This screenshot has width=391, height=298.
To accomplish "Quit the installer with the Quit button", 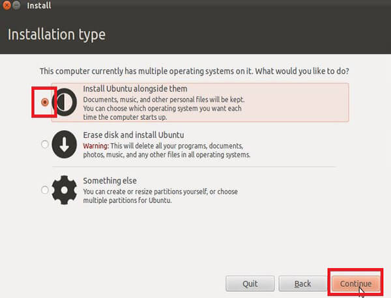I will [250, 284].
